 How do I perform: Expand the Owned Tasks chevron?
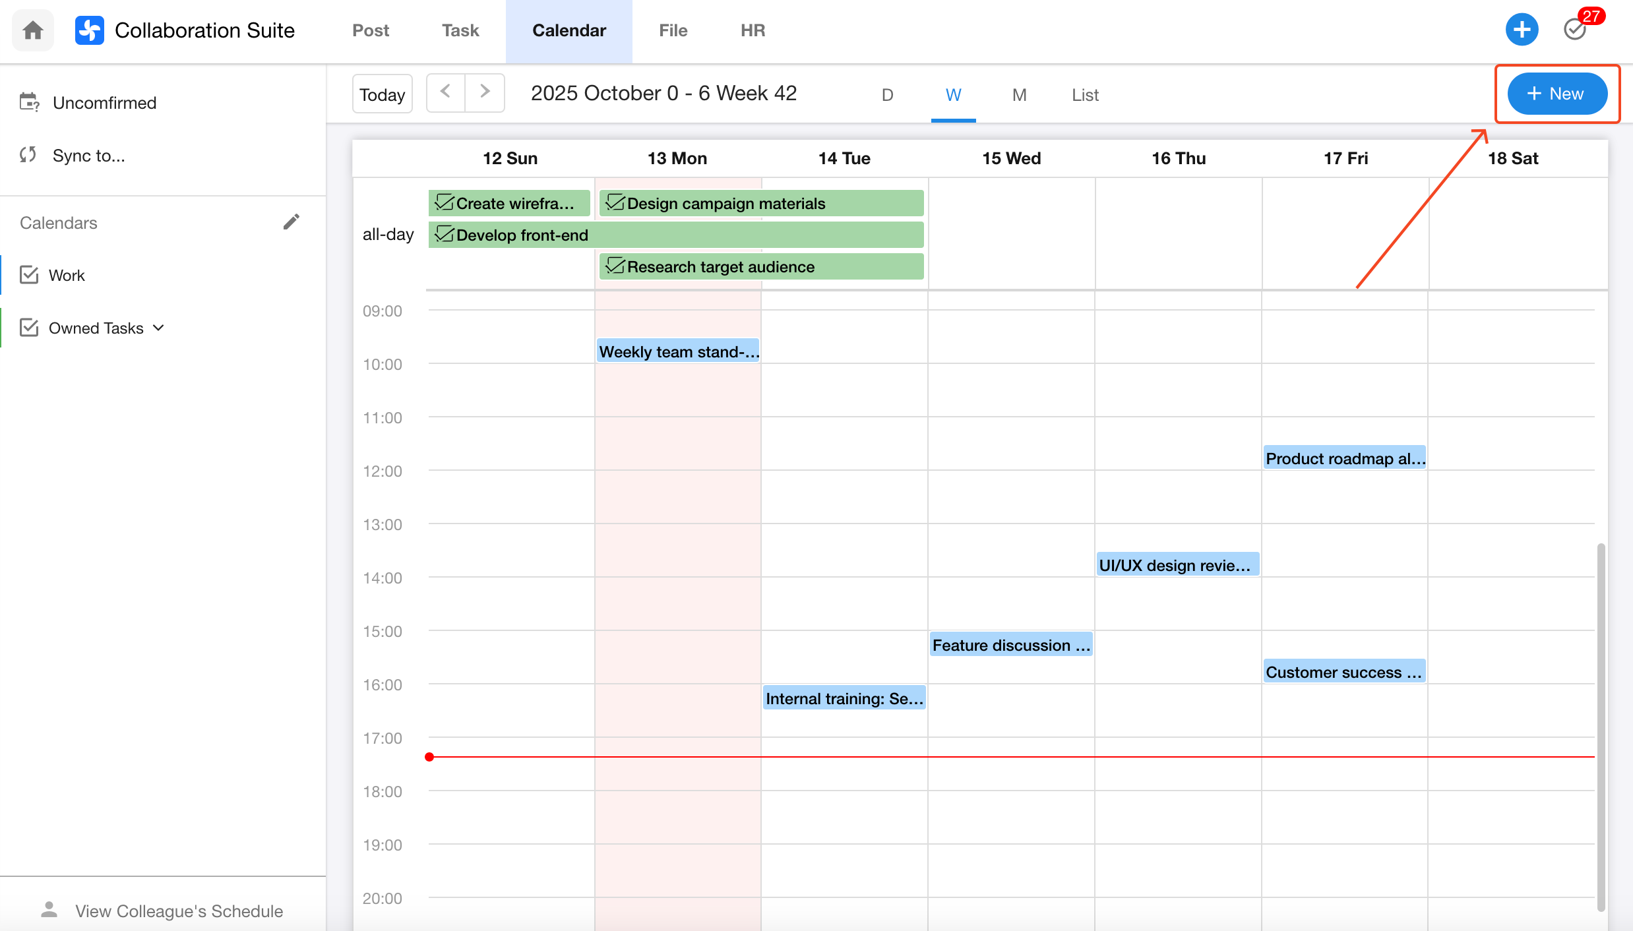[x=158, y=328]
